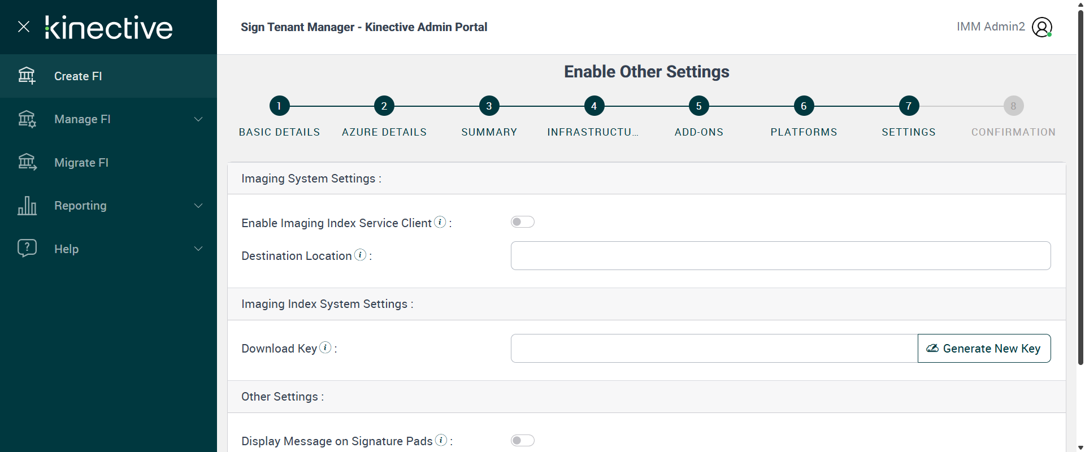
Task: Select step 6 Platforms in stepper
Action: [804, 106]
